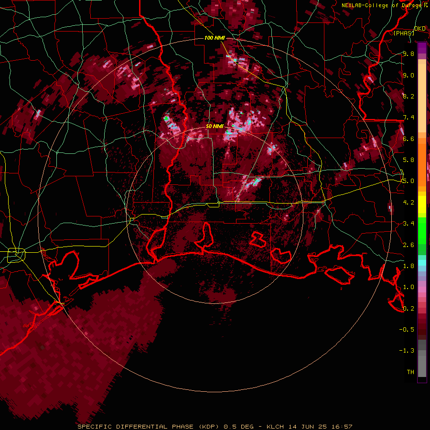The height and width of the screenshot is (430, 430).
Task: Click the arrow icon next to DuPage
Action: click(x=425, y=5)
